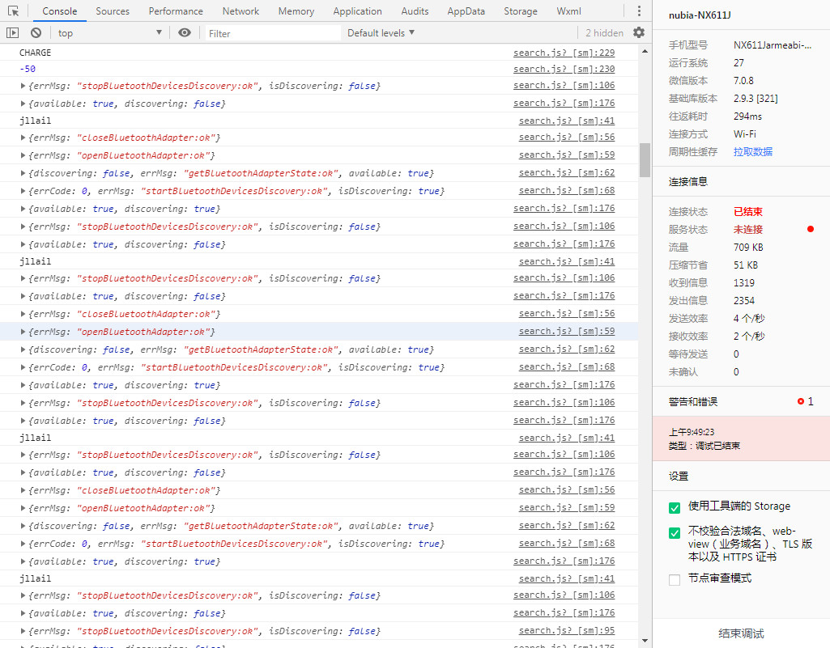The width and height of the screenshot is (830, 648).
Task: Open the Storage tab
Action: 521,11
